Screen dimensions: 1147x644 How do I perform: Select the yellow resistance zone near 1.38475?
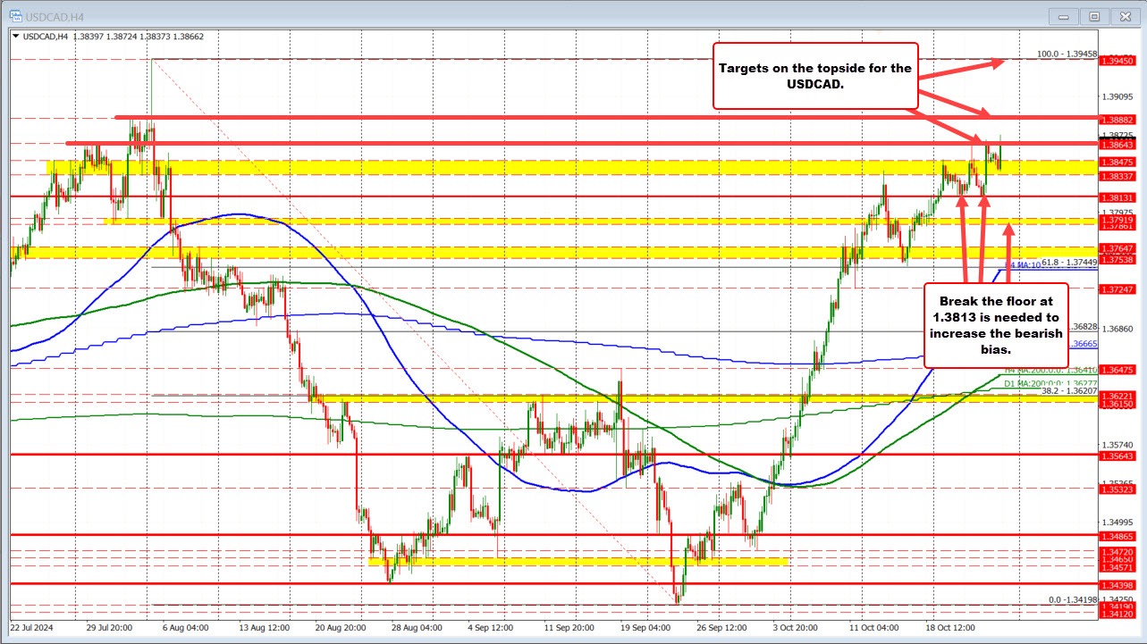(536, 164)
